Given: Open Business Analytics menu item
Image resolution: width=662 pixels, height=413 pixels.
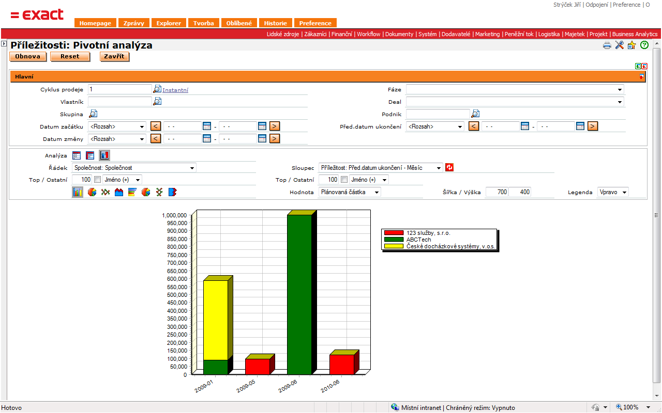Looking at the screenshot, I should coord(635,34).
